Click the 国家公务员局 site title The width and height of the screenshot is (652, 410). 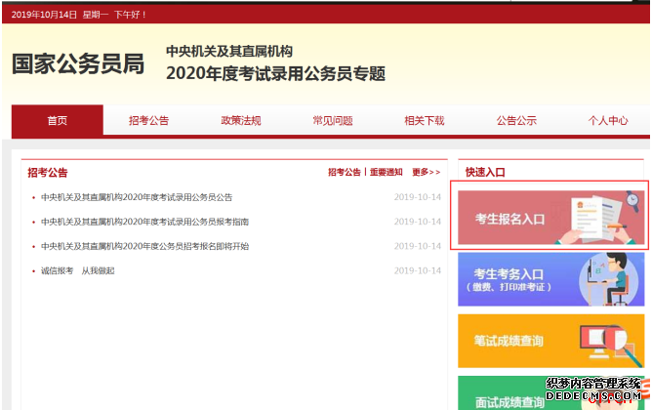pos(78,64)
